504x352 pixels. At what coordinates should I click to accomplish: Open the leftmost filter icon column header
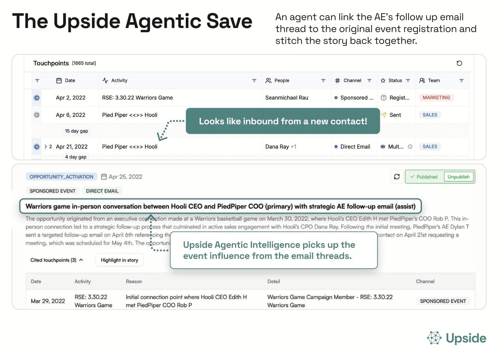click(x=37, y=80)
